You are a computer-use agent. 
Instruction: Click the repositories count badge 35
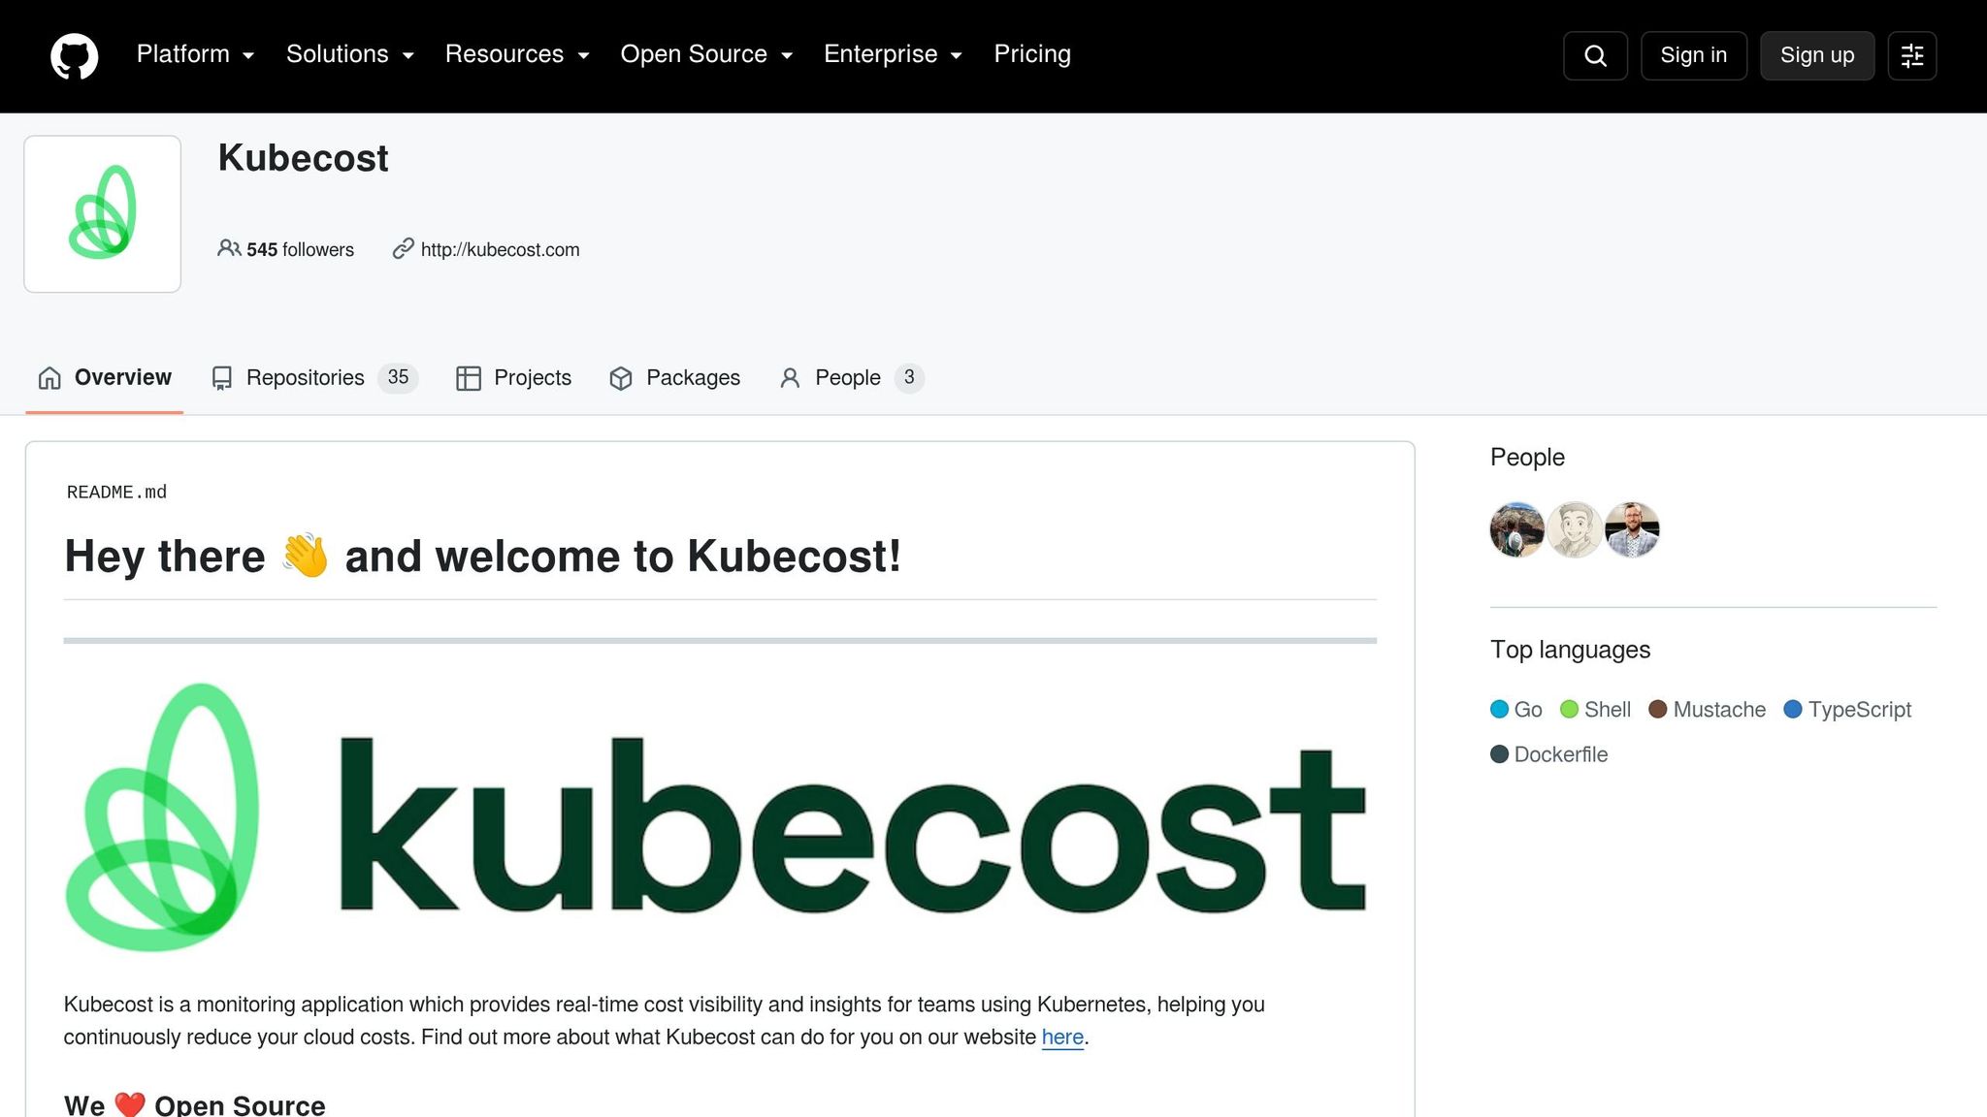click(x=398, y=378)
